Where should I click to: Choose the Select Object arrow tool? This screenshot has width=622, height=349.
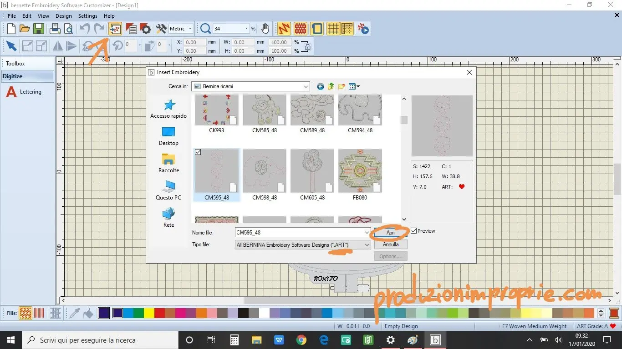click(x=11, y=46)
